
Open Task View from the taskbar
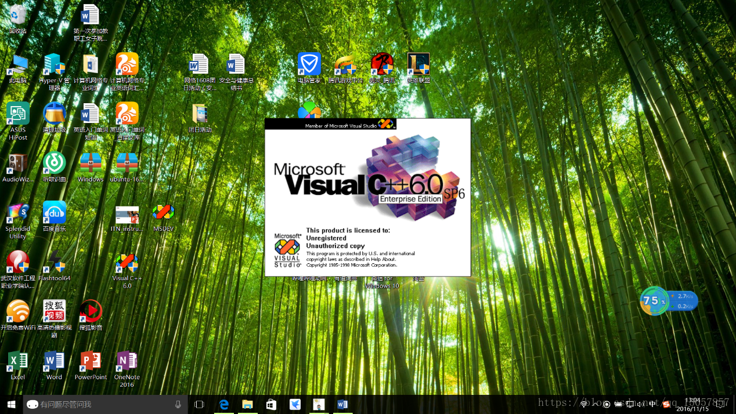pyautogui.click(x=199, y=404)
